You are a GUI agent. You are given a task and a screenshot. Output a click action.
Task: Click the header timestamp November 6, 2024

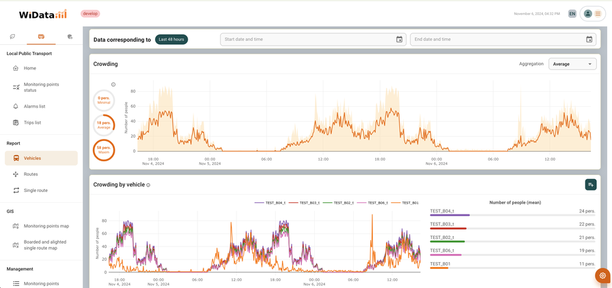[537, 14]
